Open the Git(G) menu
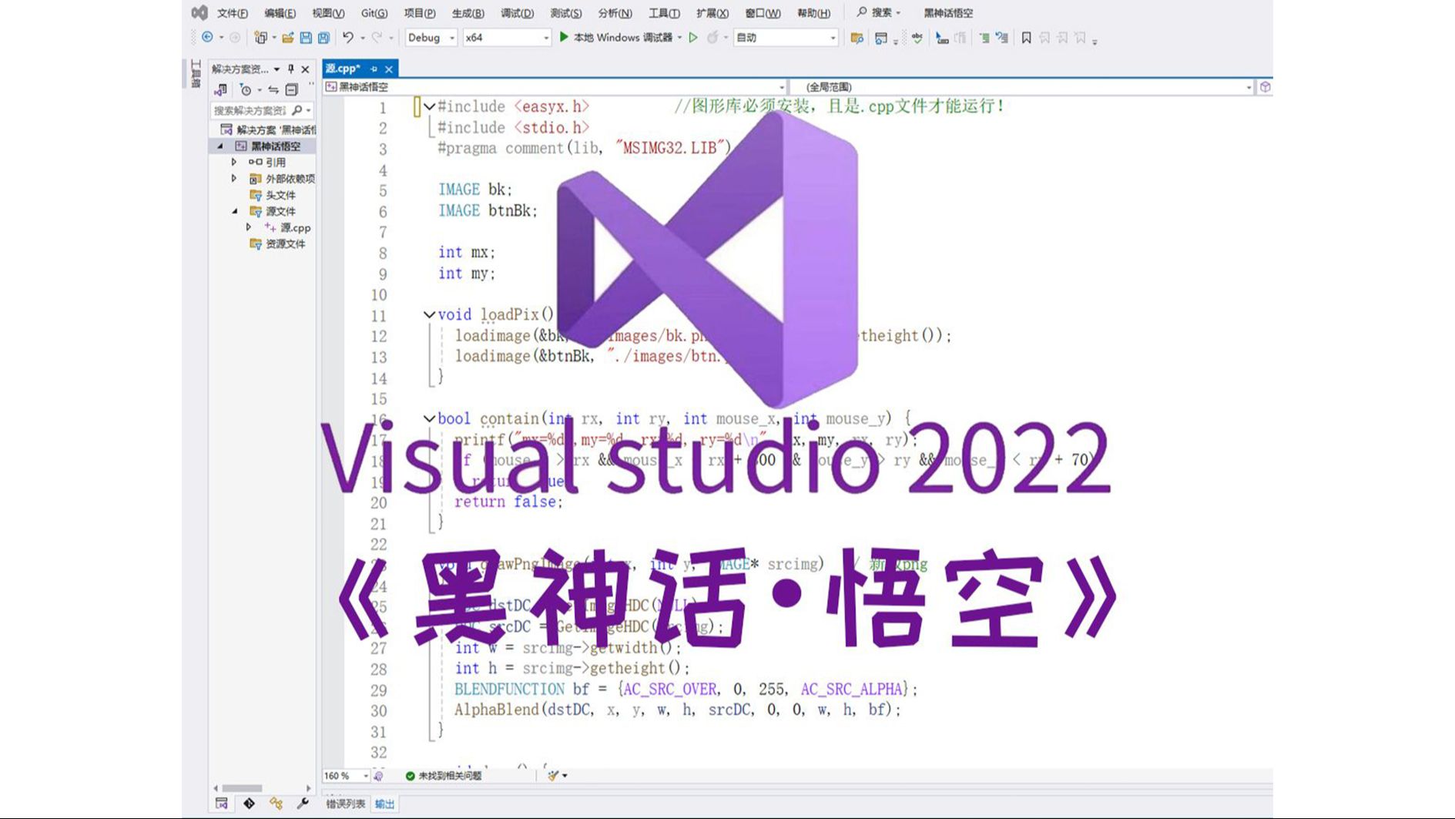Image resolution: width=1455 pixels, height=819 pixels. click(374, 13)
